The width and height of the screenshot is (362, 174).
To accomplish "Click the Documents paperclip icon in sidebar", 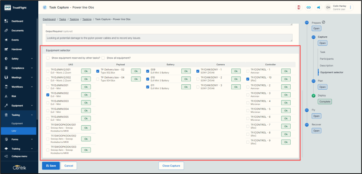I will 7,31.
